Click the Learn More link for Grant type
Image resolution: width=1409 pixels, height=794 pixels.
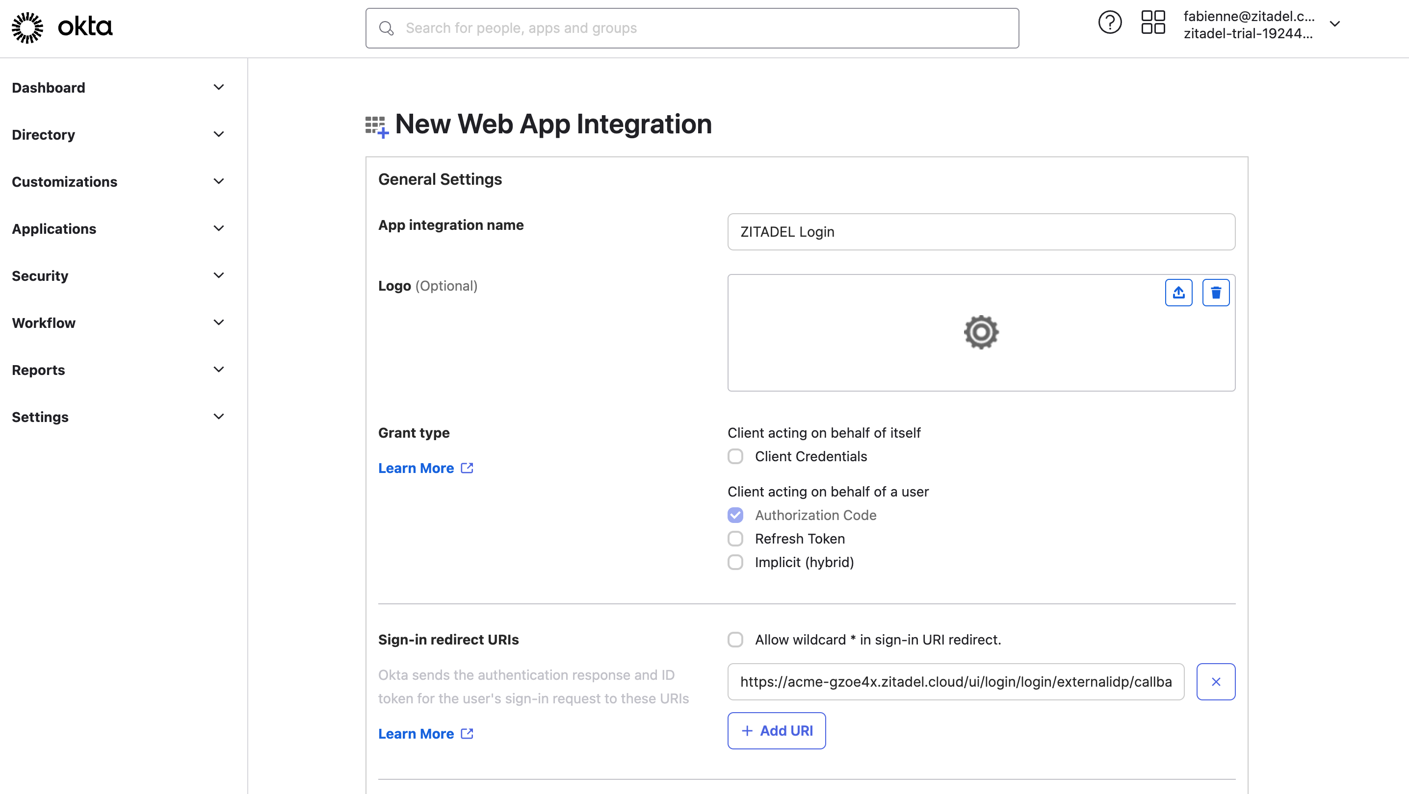pos(427,468)
